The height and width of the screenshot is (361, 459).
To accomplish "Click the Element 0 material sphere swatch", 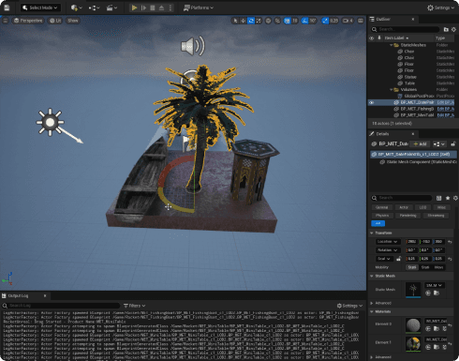I will pyautogui.click(x=413, y=325).
